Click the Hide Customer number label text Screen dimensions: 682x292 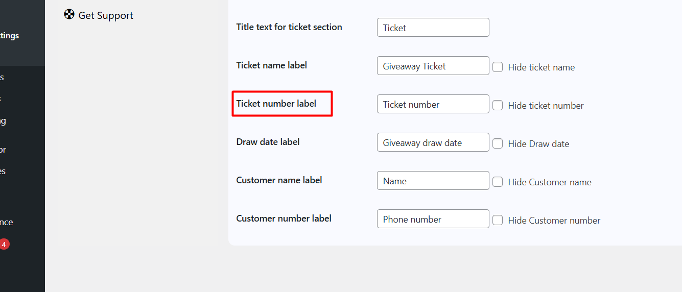tap(554, 221)
